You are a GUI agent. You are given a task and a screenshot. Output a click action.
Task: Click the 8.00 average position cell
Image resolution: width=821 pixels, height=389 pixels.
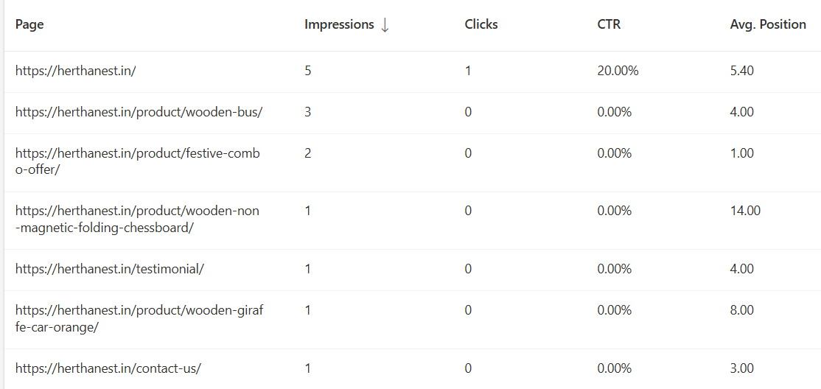(742, 310)
